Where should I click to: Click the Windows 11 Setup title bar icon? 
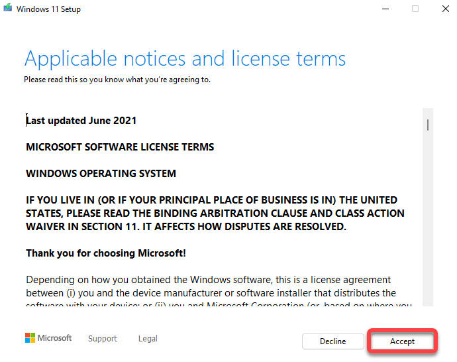pos(7,9)
